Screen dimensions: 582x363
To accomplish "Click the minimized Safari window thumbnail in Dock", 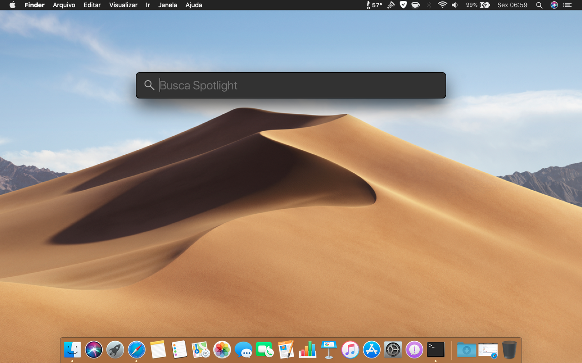I will (x=488, y=350).
